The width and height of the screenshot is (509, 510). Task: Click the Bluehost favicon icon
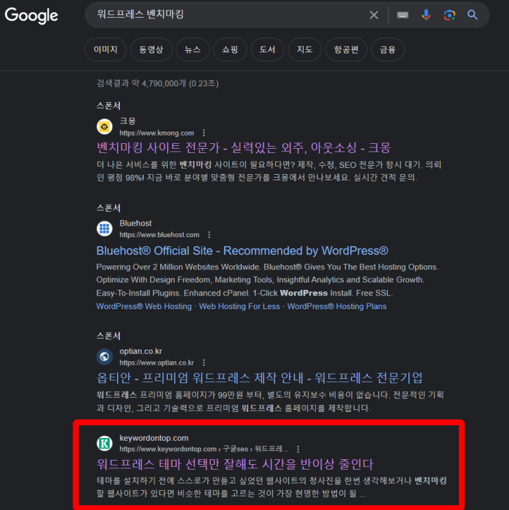[104, 228]
